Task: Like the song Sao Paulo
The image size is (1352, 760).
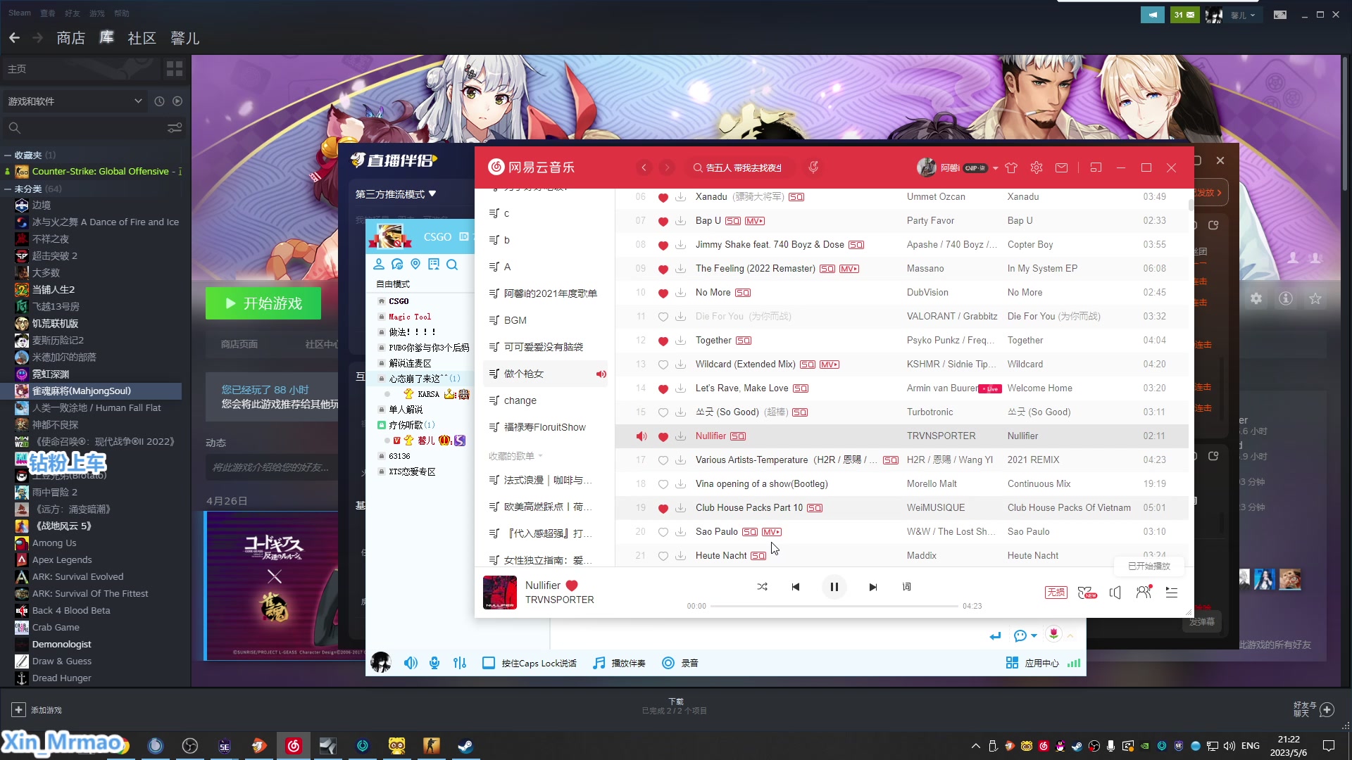Action: (x=663, y=532)
